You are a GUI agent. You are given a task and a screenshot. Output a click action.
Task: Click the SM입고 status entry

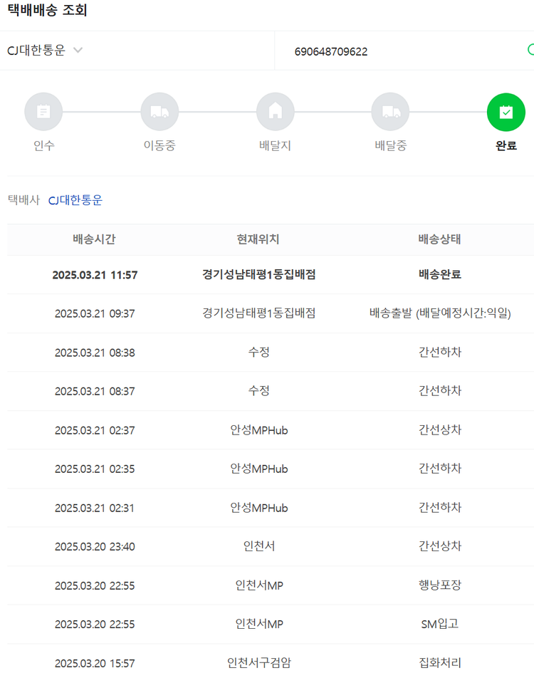pos(440,624)
